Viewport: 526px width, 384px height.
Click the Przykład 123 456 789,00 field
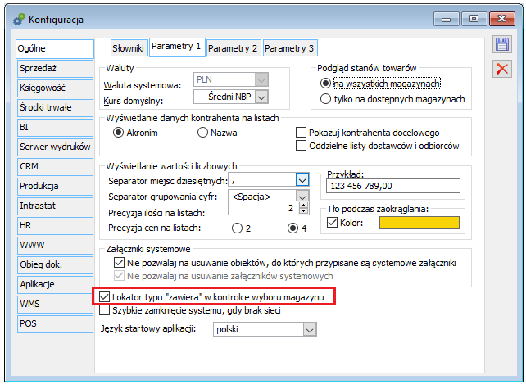point(392,186)
